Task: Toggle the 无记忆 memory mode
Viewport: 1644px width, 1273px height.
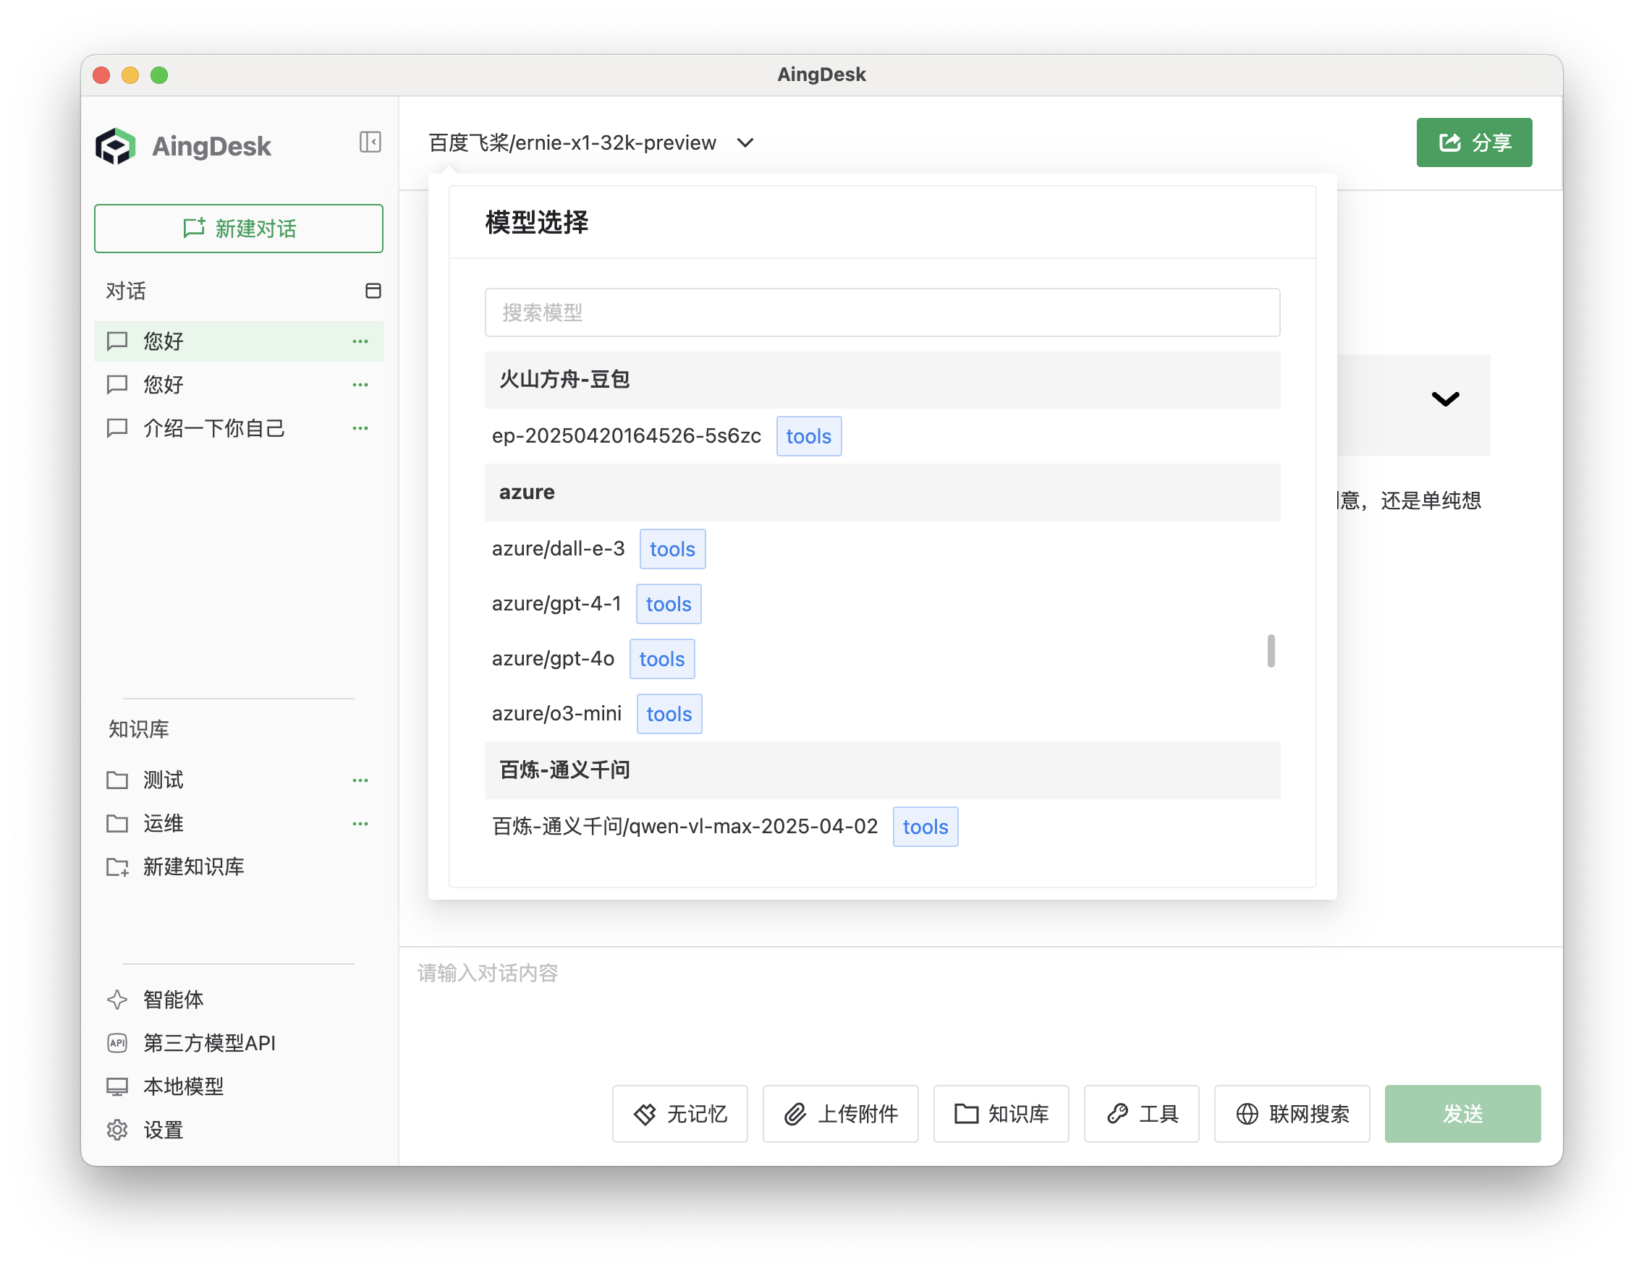Action: point(679,1113)
